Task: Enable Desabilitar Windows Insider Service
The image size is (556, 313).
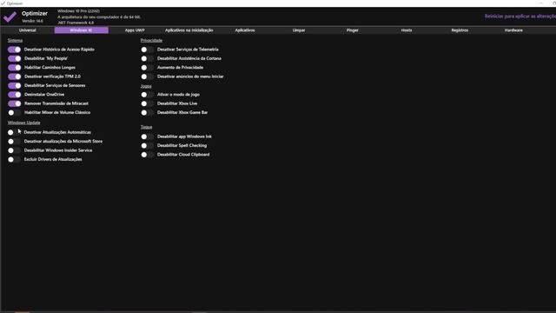Action: tap(15, 150)
